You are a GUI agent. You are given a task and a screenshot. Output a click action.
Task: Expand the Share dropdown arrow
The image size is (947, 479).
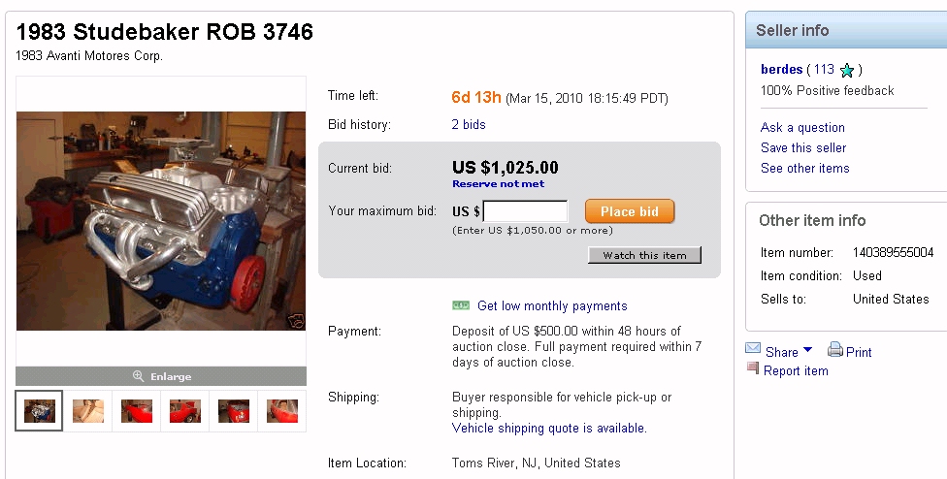coord(808,350)
